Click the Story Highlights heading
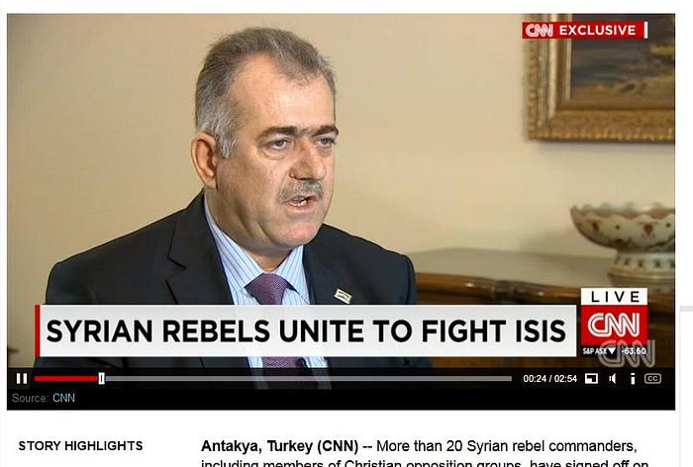 coord(80,446)
